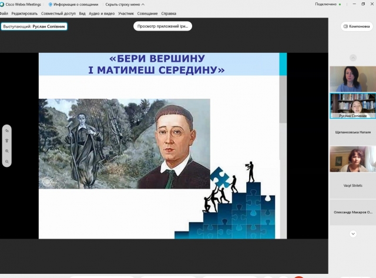Zoom in on the shared content
The height and width of the screenshot is (278, 376).
pyautogui.click(x=6, y=151)
